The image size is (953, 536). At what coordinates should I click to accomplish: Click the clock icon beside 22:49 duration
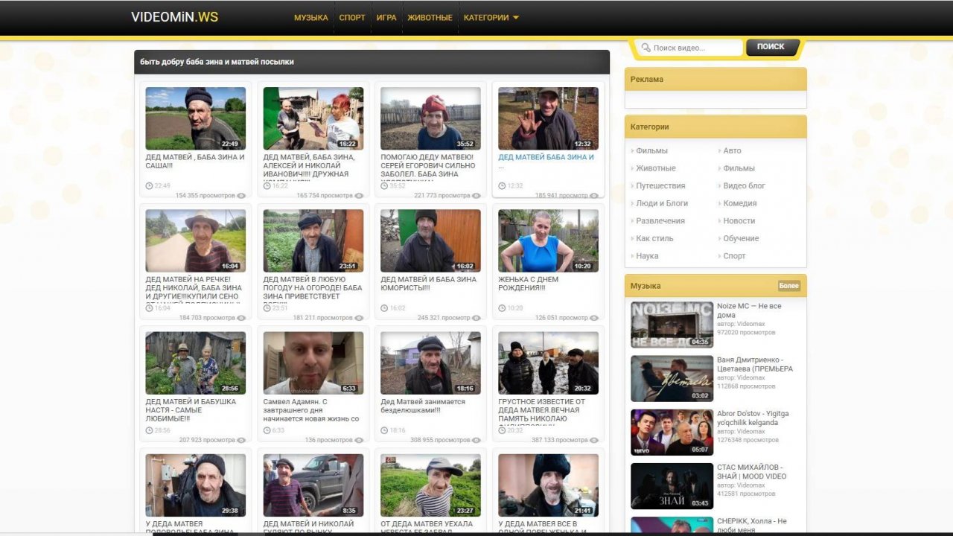pos(150,185)
